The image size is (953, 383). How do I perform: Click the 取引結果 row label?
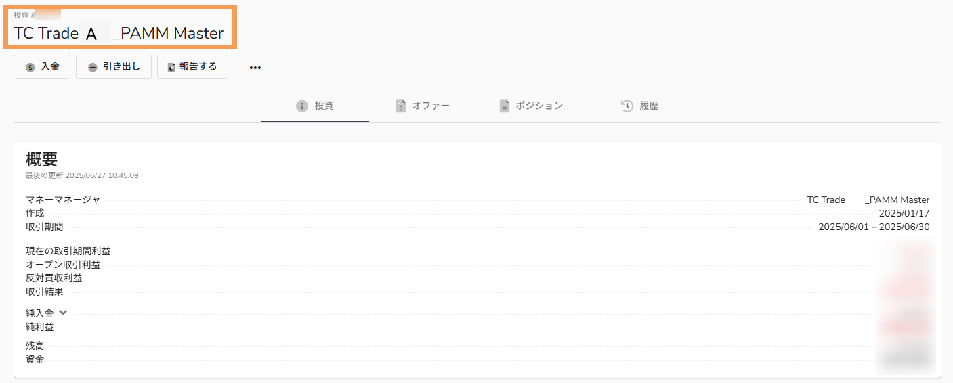pos(45,292)
